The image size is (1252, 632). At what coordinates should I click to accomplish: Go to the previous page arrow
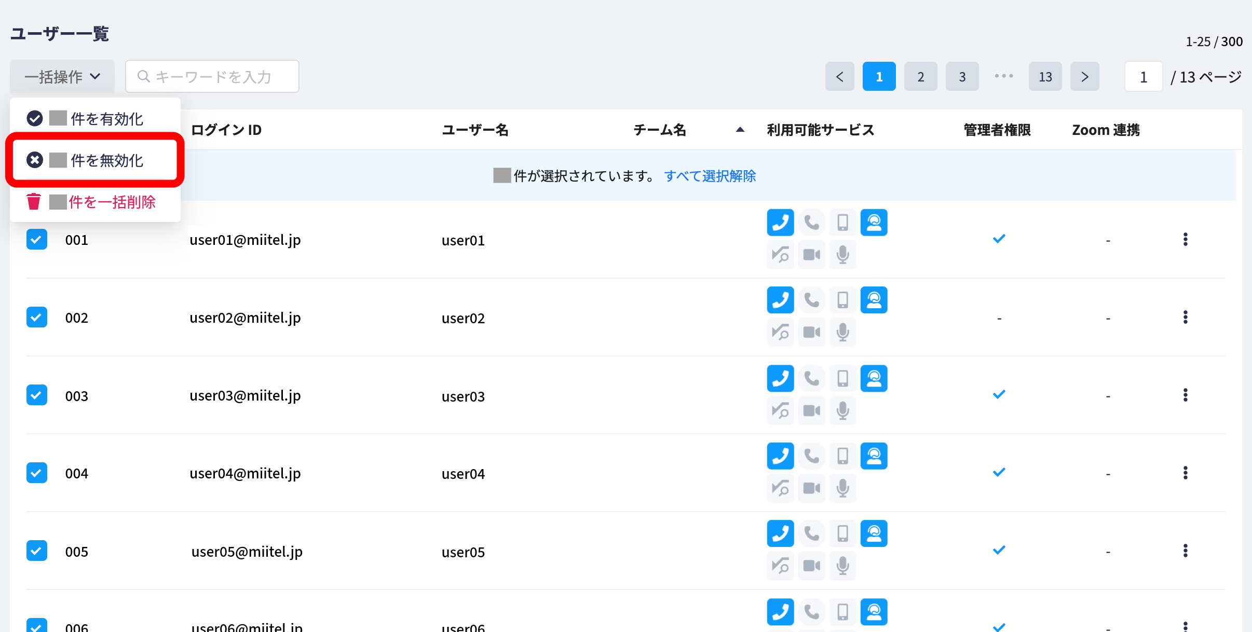pos(839,77)
